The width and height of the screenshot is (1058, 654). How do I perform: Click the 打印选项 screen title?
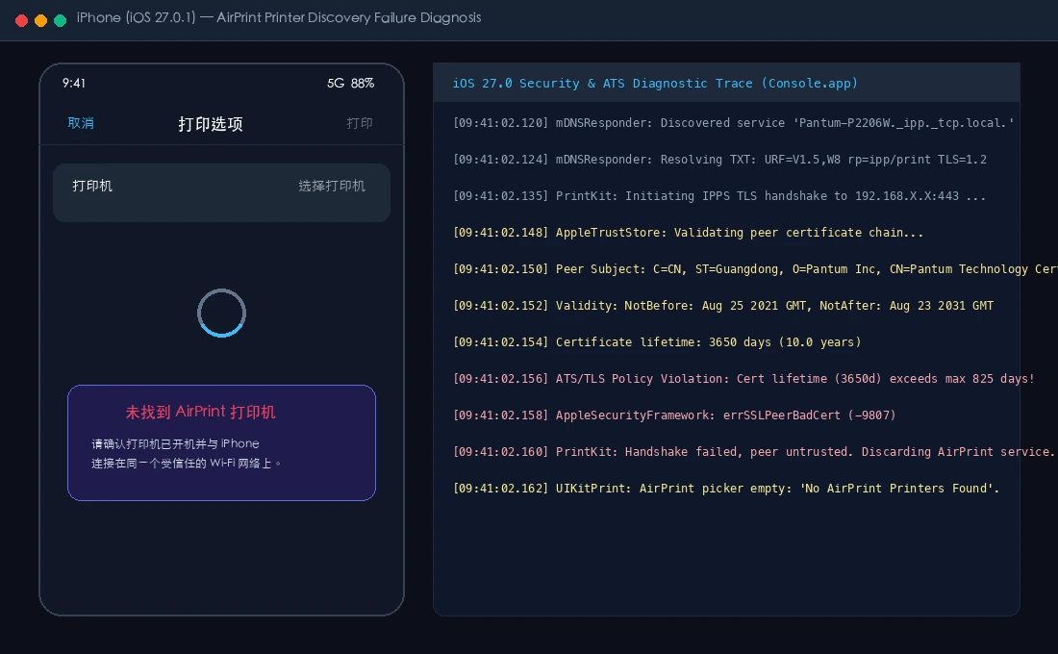coord(211,123)
